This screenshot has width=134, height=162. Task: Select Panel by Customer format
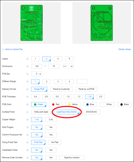pos(62,89)
